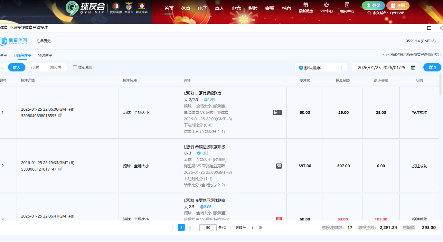443x242 pixels.
Task: Open the calendar date picker icon
Action: (x=413, y=68)
